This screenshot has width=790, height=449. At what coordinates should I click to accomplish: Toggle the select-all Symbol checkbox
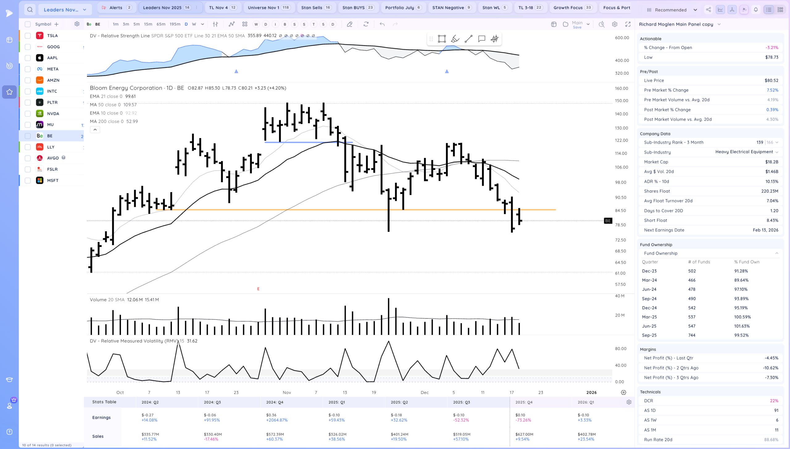[x=27, y=24]
